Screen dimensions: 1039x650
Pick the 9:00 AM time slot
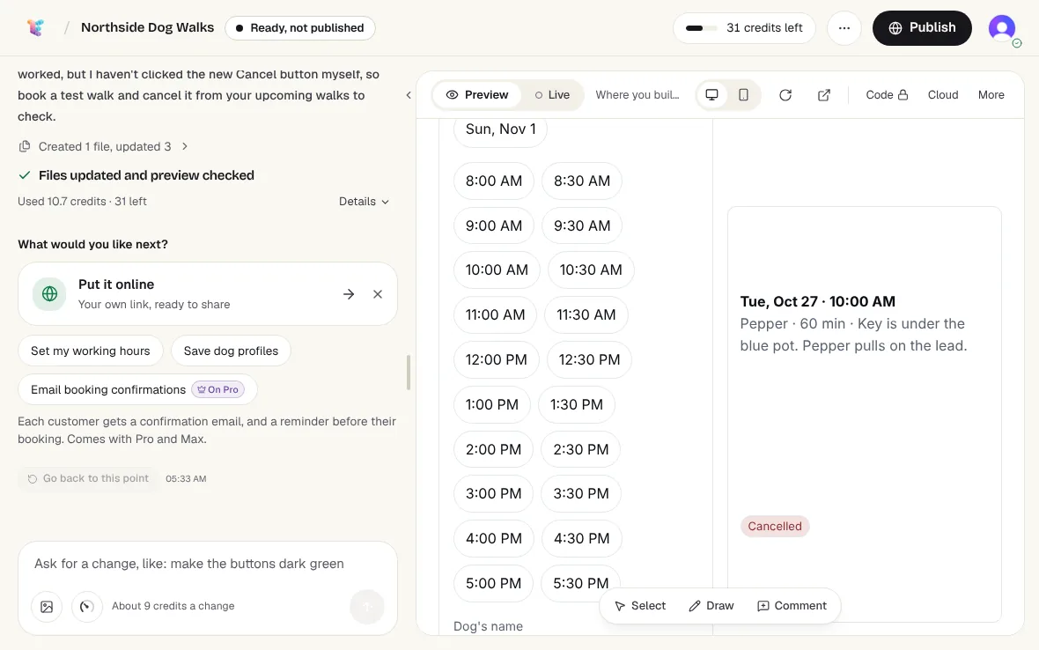494,226
